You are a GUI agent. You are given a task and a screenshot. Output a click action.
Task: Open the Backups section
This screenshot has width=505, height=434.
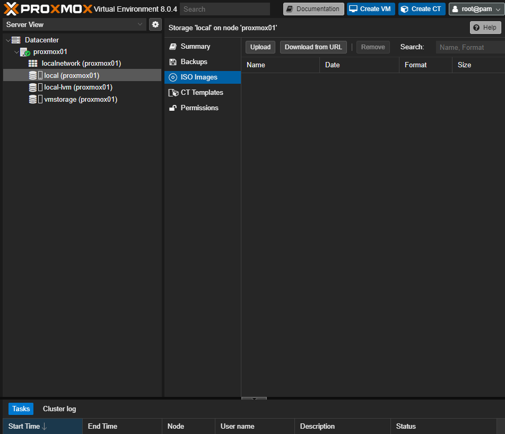tap(194, 61)
